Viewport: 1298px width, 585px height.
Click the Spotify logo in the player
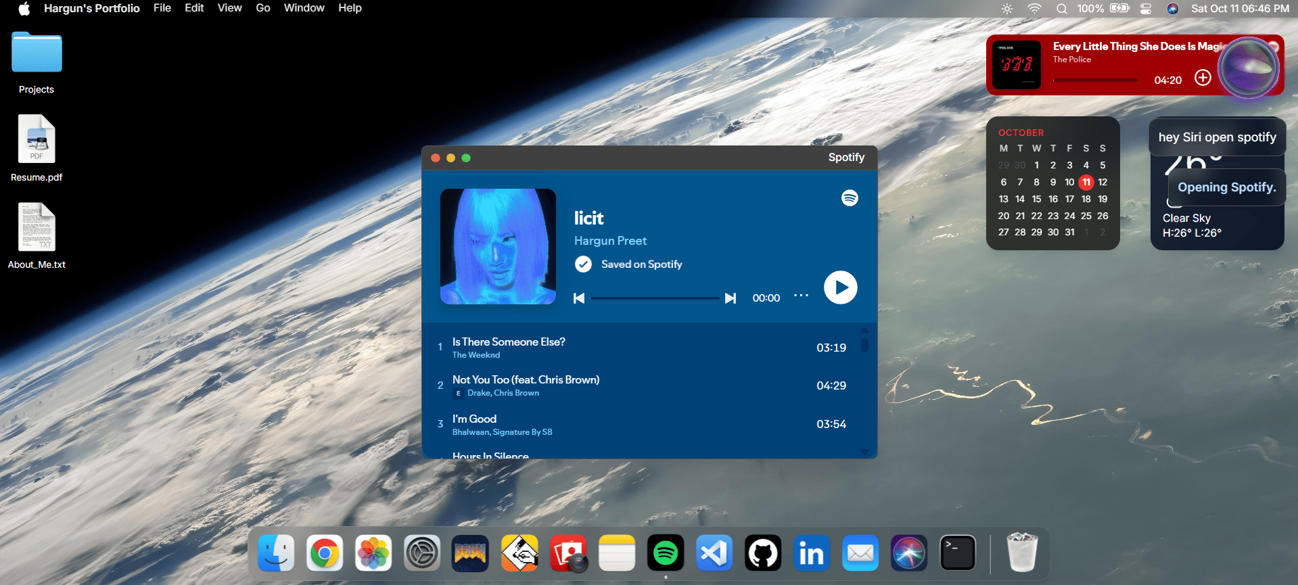850,197
